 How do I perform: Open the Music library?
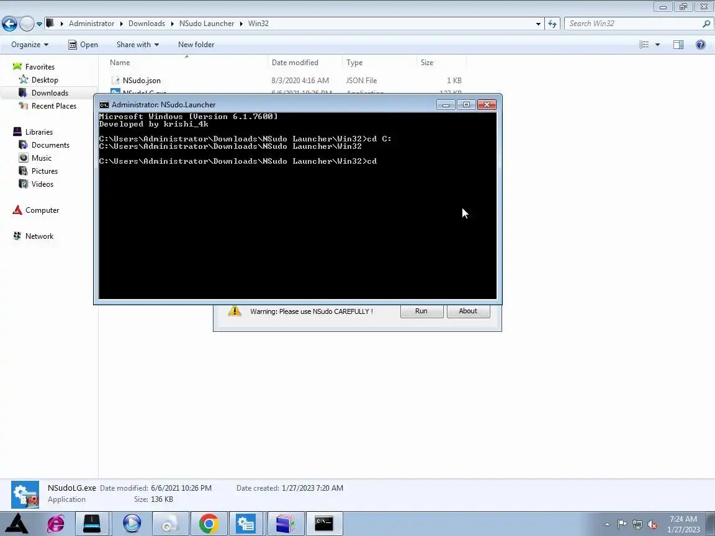[x=41, y=158]
